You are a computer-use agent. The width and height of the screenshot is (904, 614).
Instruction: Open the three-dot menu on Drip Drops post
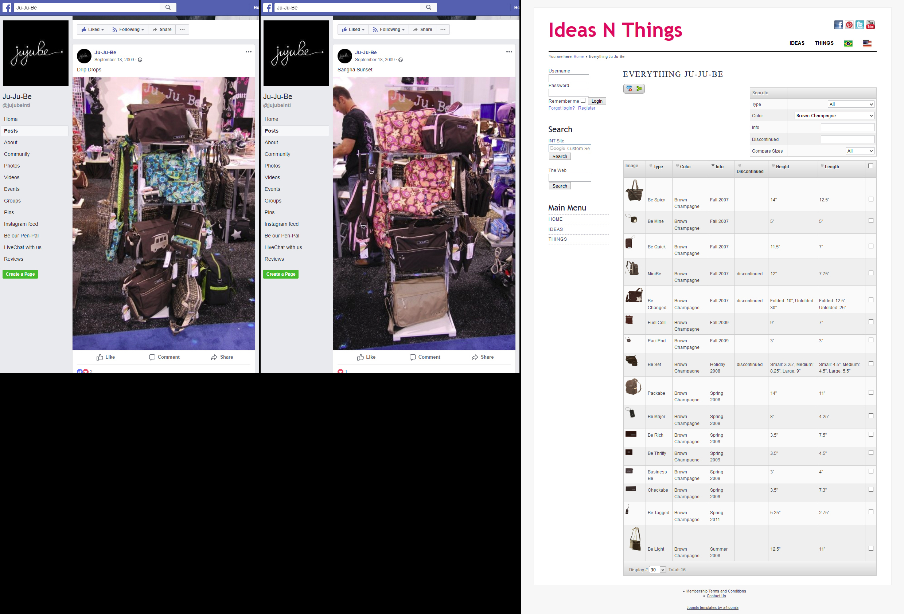[x=249, y=52]
